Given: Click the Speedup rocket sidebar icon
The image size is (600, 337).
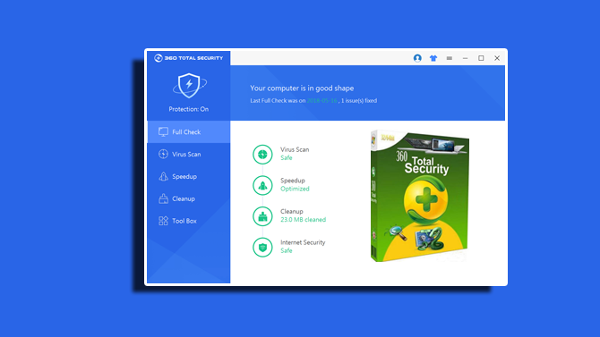Looking at the screenshot, I should pyautogui.click(x=163, y=176).
